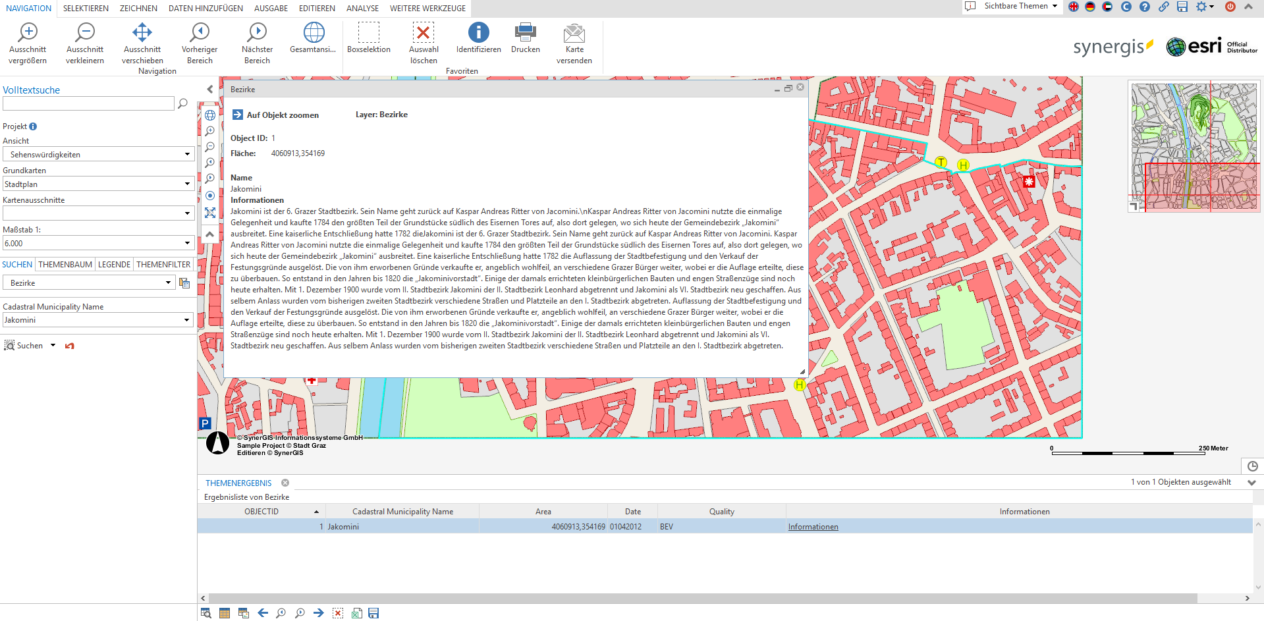
Task: Open the Grundkarten dropdown showing Stadtplan
Action: (x=188, y=184)
